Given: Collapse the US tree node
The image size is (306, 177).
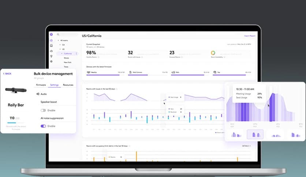Looking at the screenshot, I should point(60,49).
